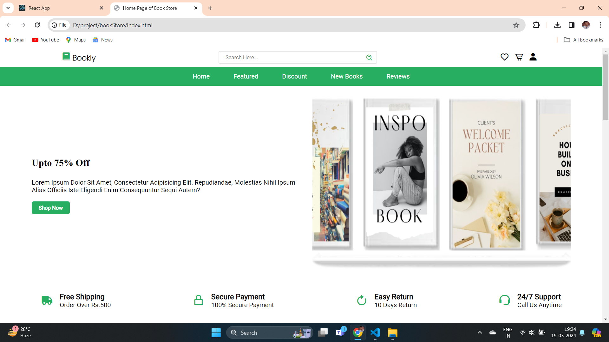Open the shopping cart icon
This screenshot has width=609, height=342.
[x=519, y=57]
